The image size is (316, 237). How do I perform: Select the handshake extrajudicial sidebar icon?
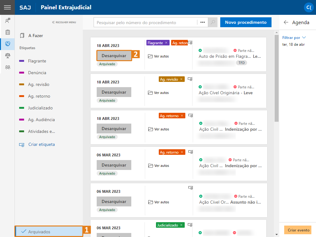[8, 44]
